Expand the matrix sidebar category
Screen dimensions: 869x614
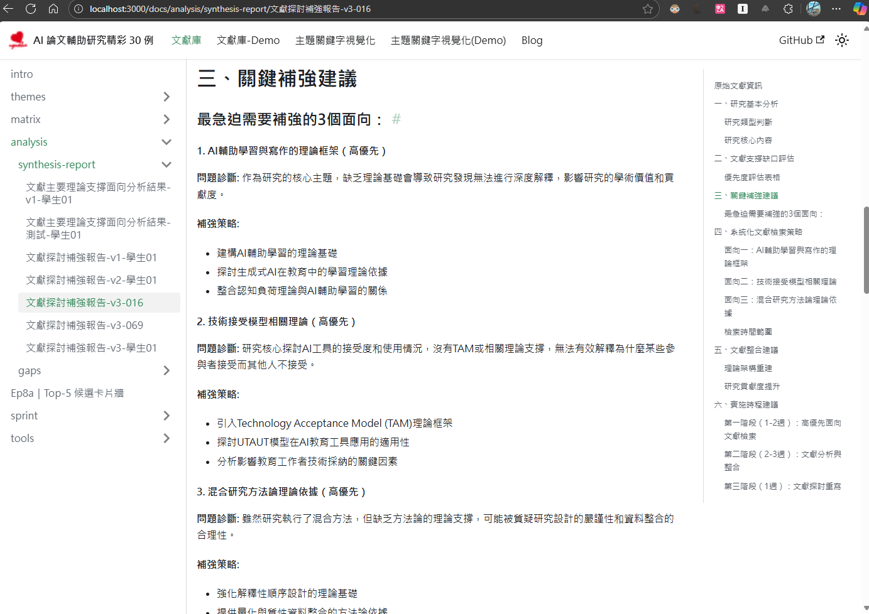pos(167,119)
